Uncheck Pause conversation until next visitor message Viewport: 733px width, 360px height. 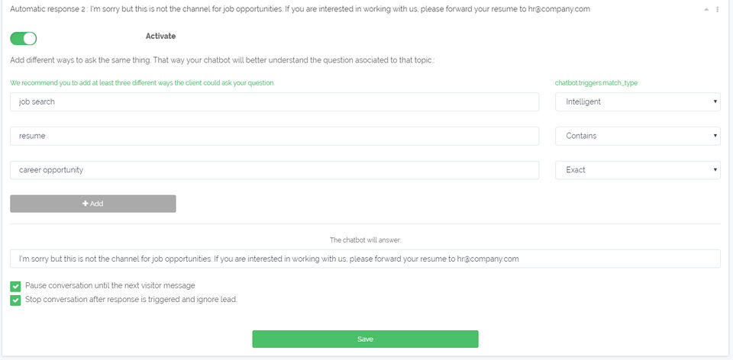pos(15,286)
